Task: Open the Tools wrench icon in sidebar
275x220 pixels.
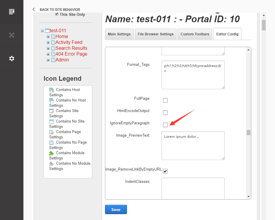Action: 12,35
